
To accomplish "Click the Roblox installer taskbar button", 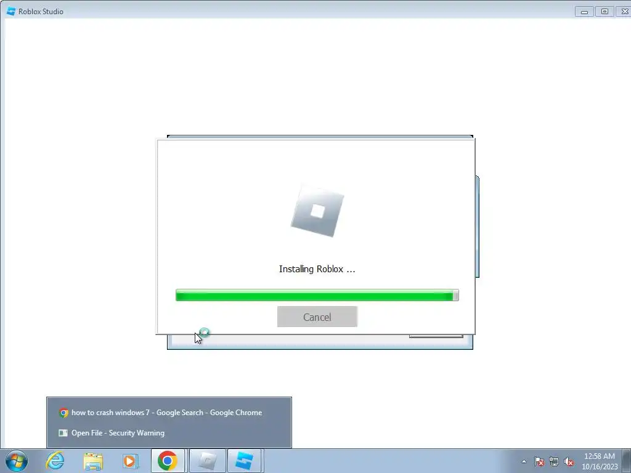I will (x=207, y=461).
